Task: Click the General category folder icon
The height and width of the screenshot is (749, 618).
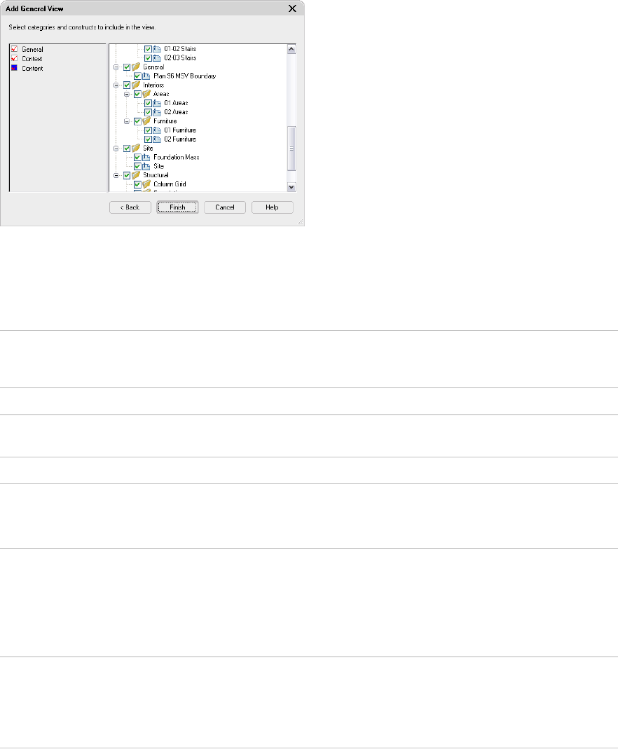Action: point(136,67)
